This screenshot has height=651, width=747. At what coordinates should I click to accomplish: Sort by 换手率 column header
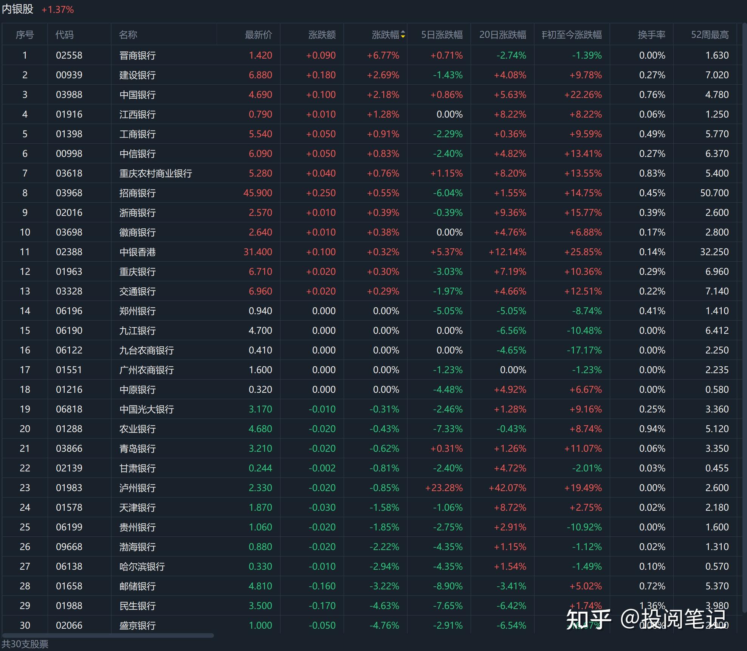point(651,35)
